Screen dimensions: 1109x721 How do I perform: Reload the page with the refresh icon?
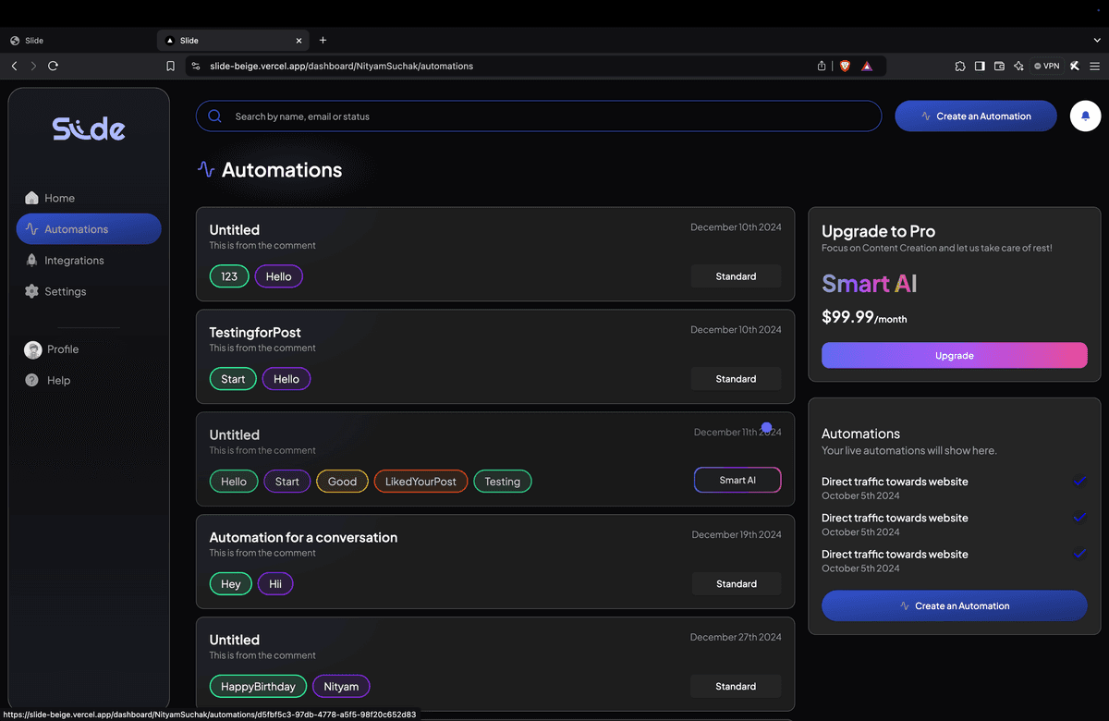point(53,66)
